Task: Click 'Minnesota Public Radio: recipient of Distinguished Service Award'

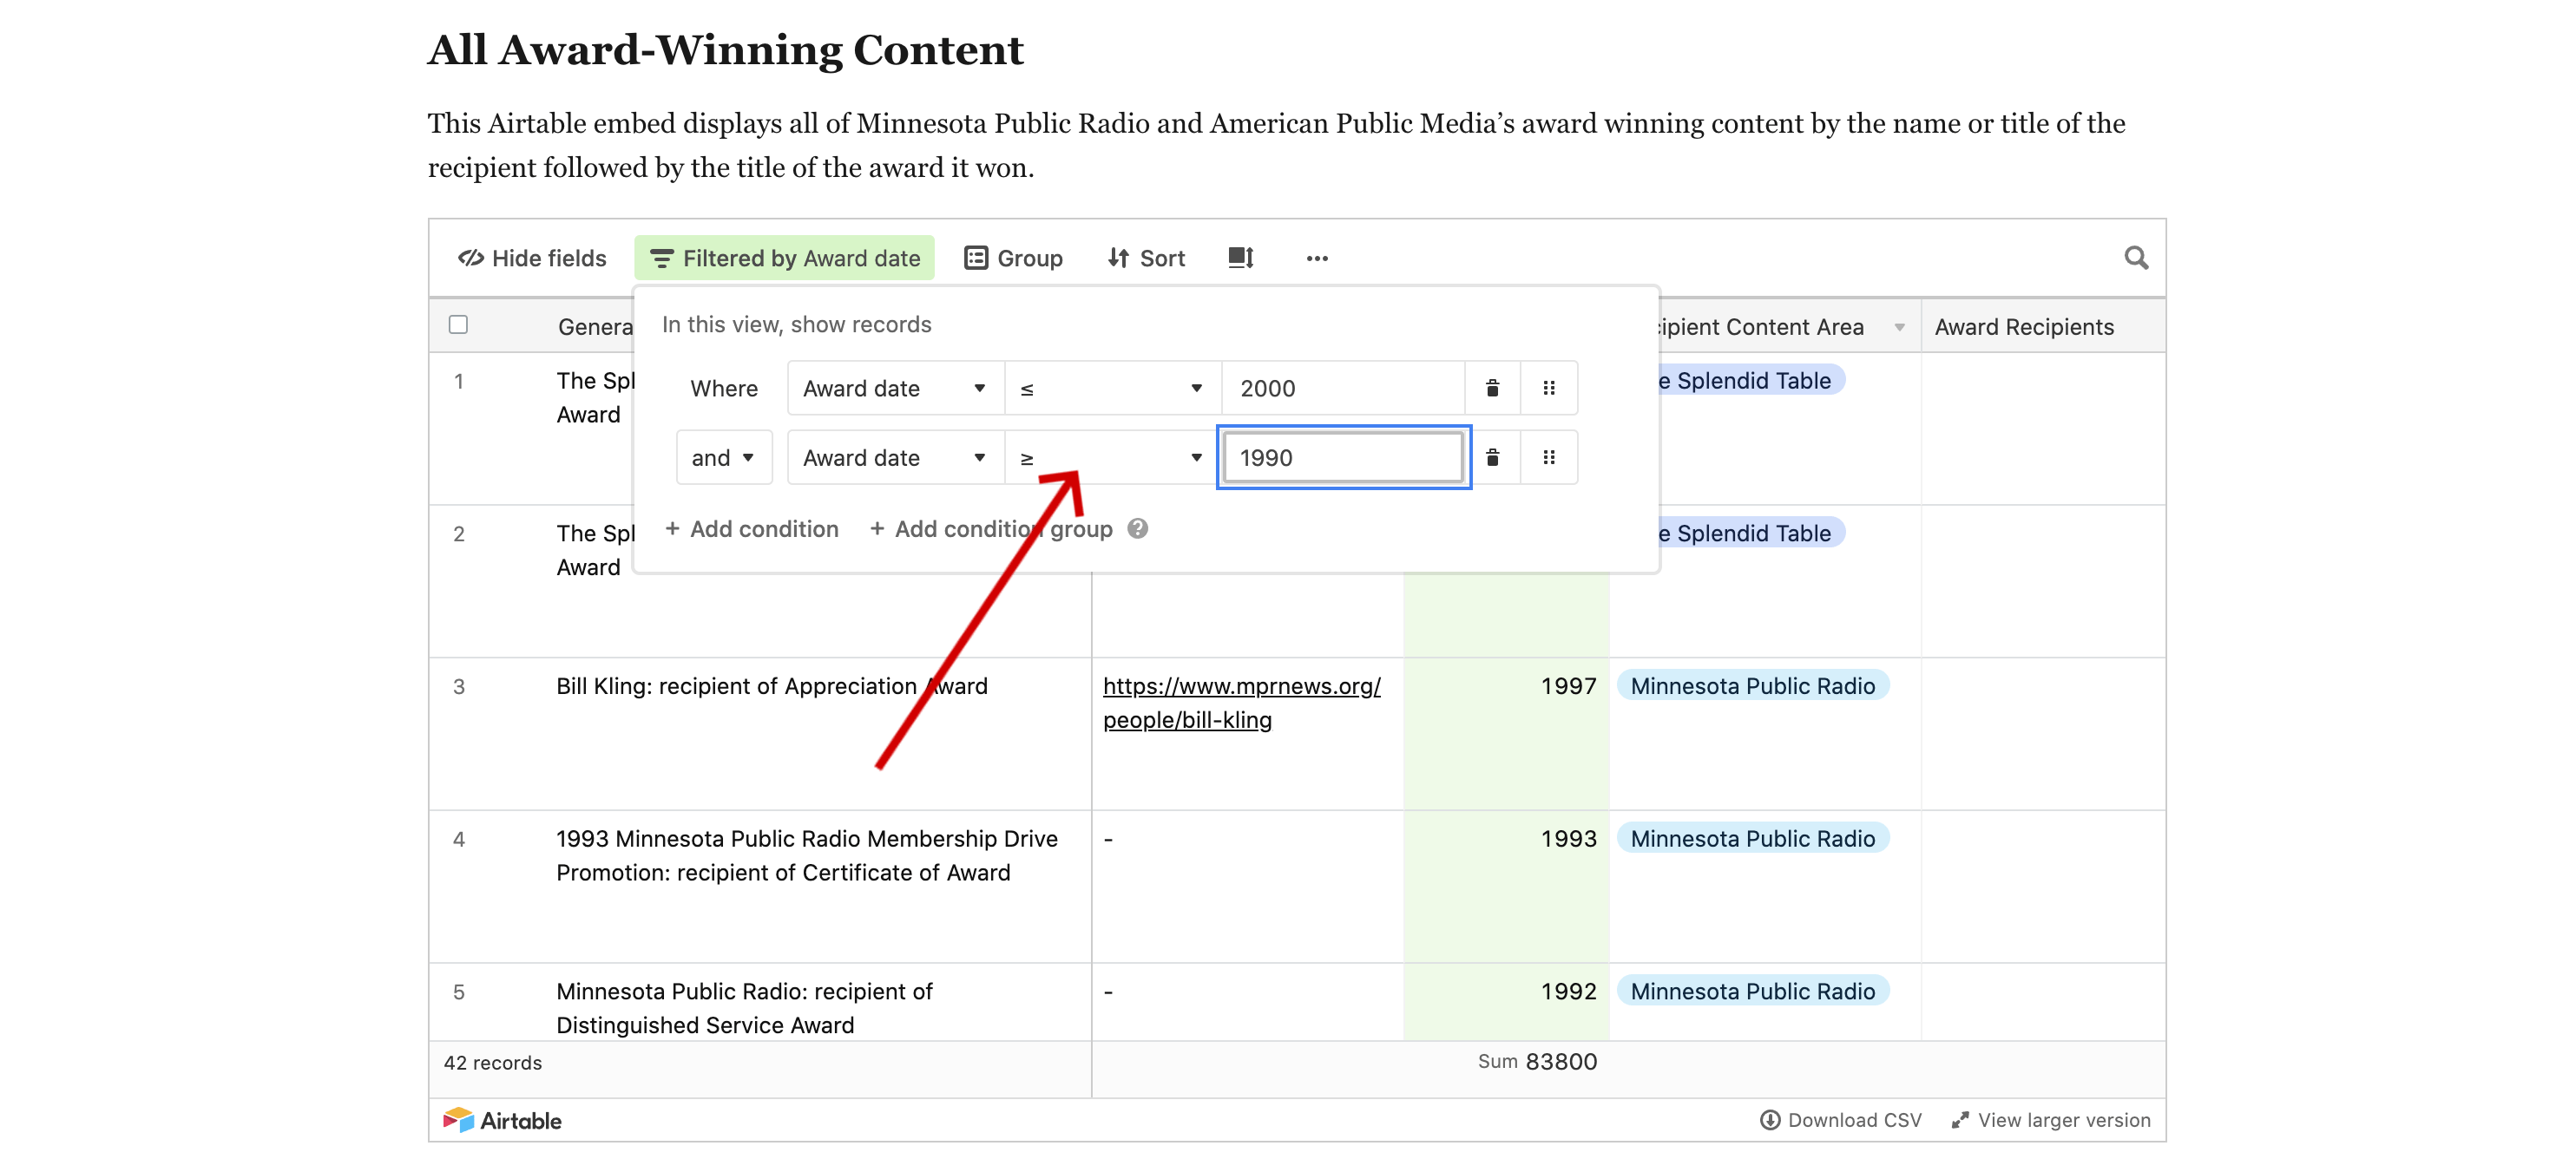Action: (744, 1008)
